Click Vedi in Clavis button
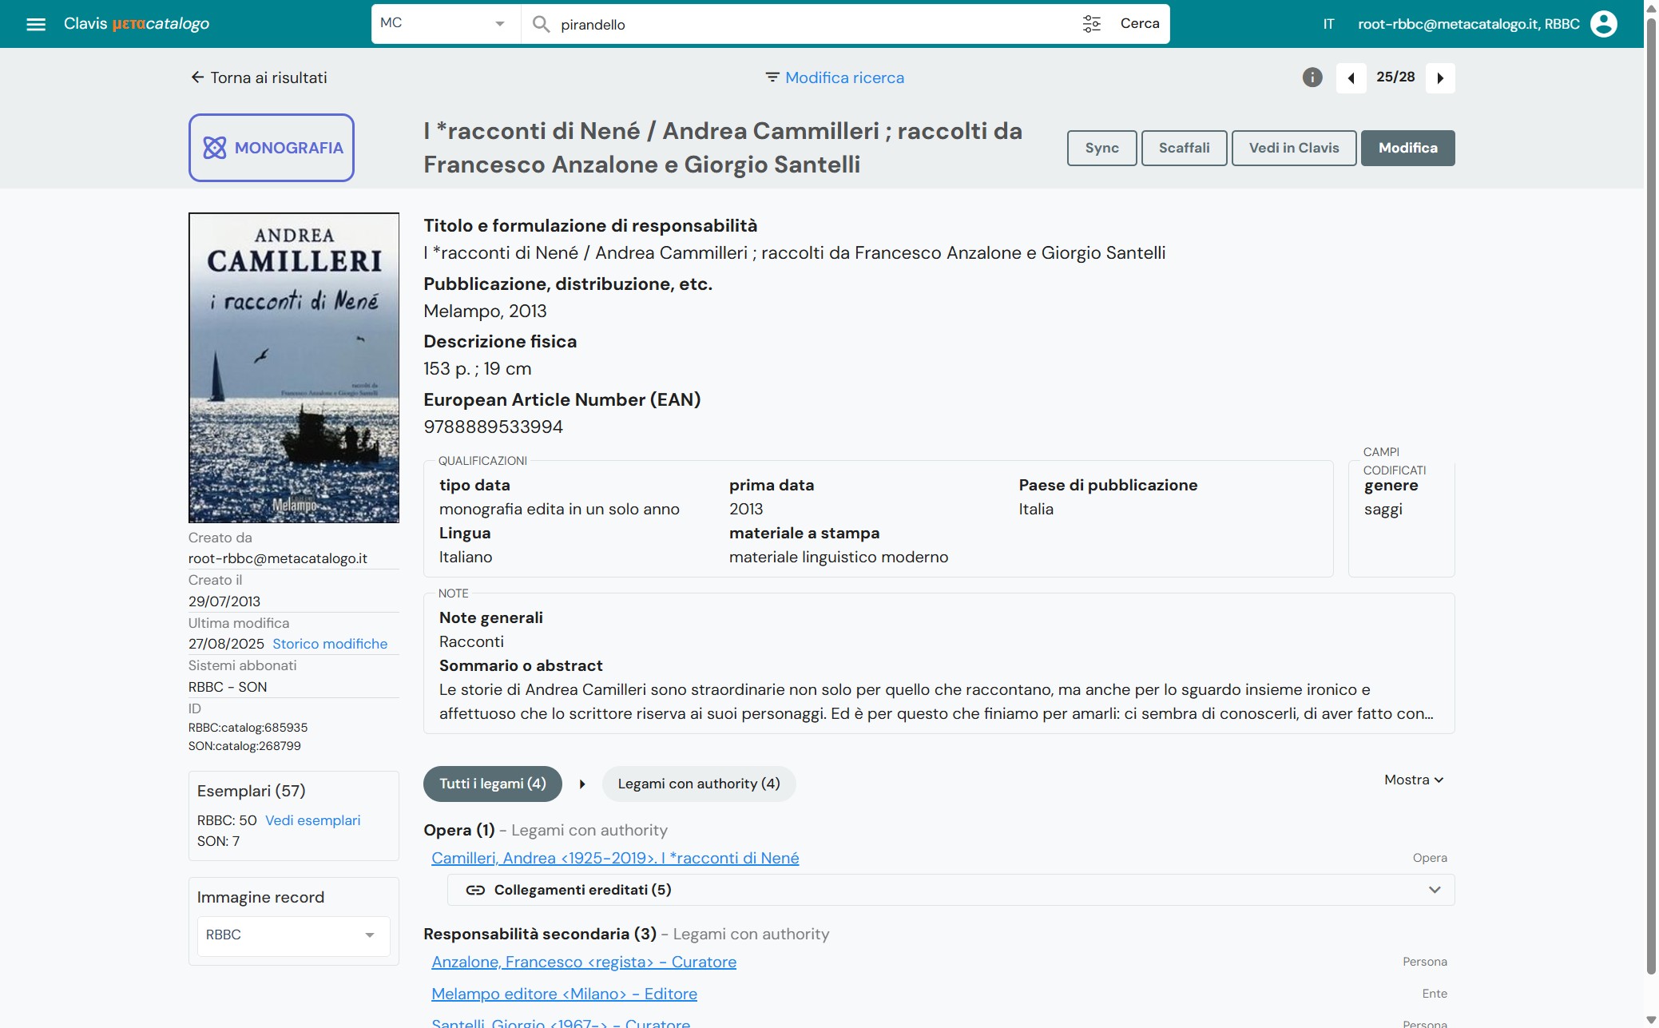 [1293, 149]
